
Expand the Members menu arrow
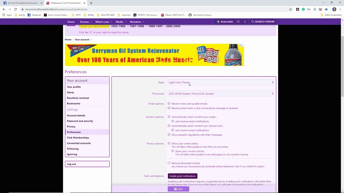143,22
